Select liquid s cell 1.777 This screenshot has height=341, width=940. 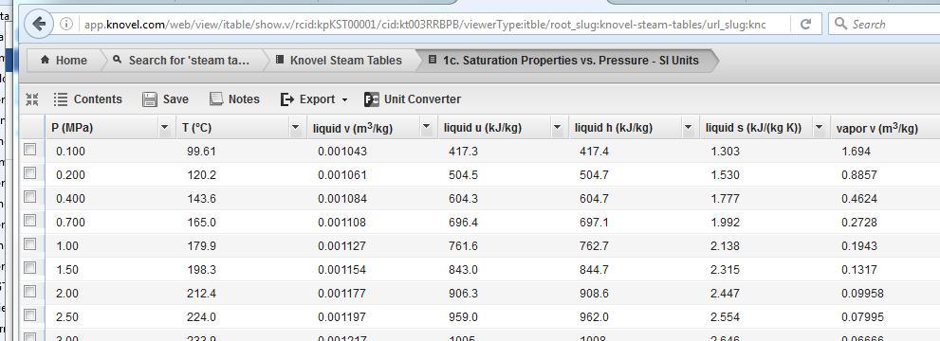(x=725, y=199)
